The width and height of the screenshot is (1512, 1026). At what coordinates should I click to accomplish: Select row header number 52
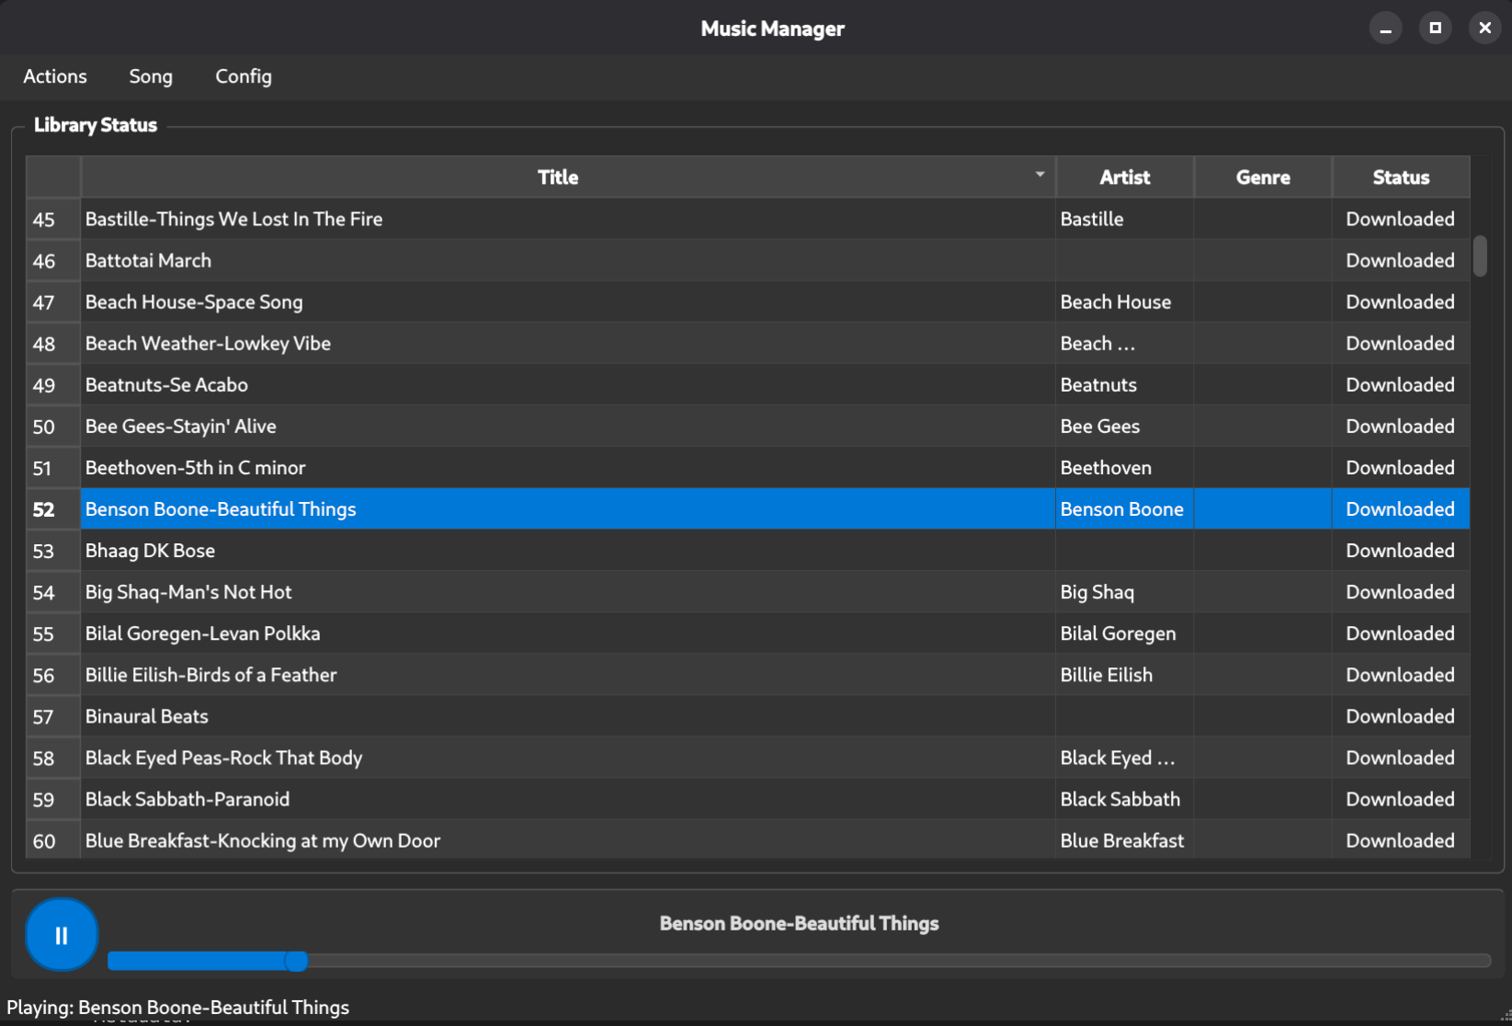coord(44,509)
